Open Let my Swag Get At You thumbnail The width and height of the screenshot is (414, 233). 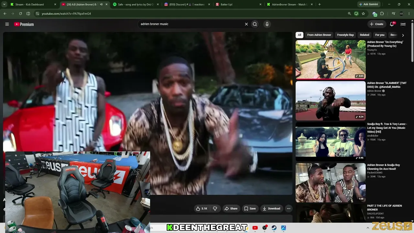point(331,142)
